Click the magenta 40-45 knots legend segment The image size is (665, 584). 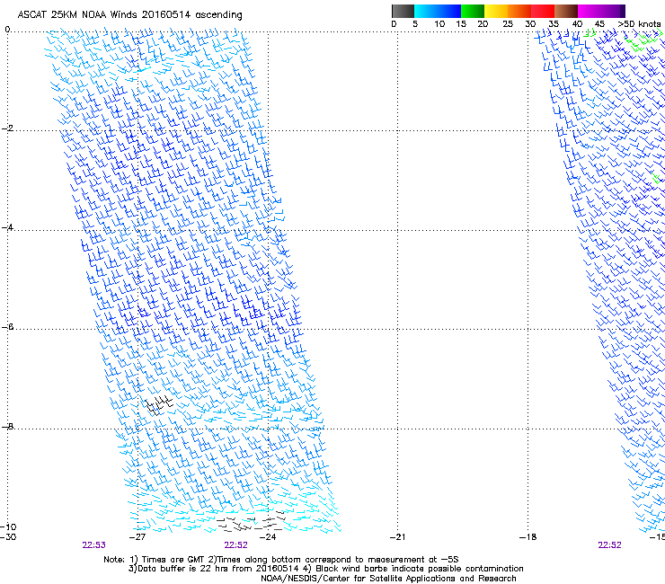(590, 11)
